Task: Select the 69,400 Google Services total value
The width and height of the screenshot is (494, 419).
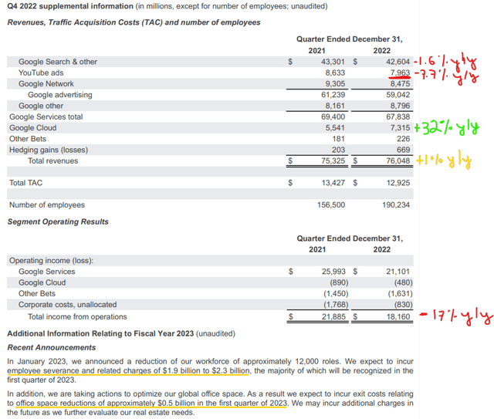Action: (x=333, y=117)
